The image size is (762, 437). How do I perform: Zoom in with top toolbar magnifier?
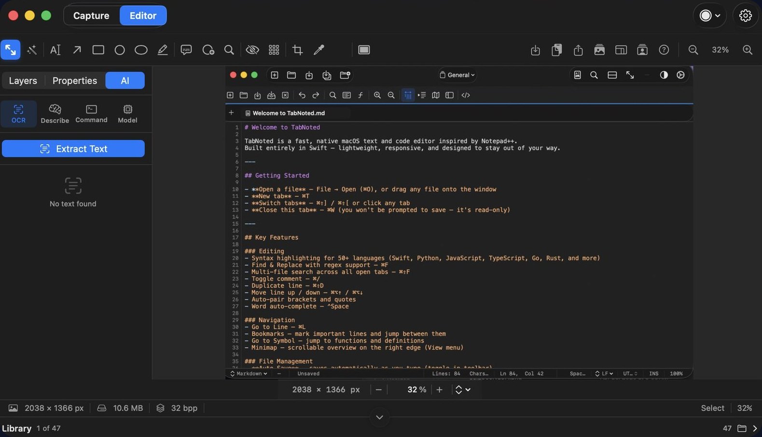(748, 50)
